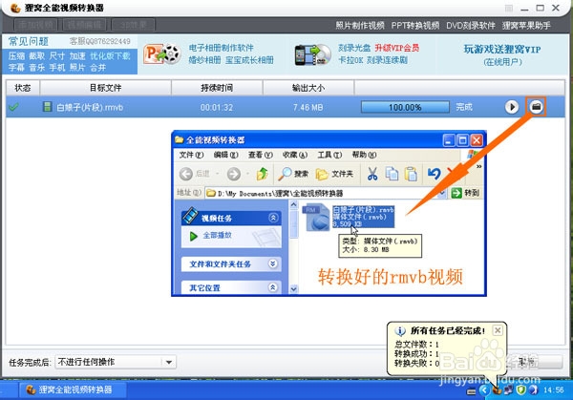Click 狸窝全能视频转换器 taskbar button
This screenshot has width=573, height=400.
coord(73,389)
